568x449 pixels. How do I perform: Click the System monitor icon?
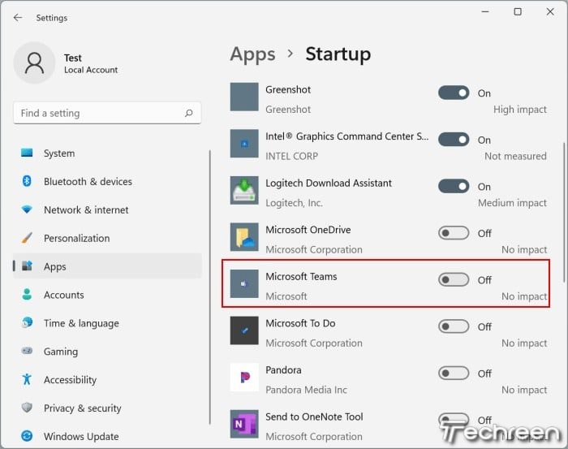[x=27, y=153]
